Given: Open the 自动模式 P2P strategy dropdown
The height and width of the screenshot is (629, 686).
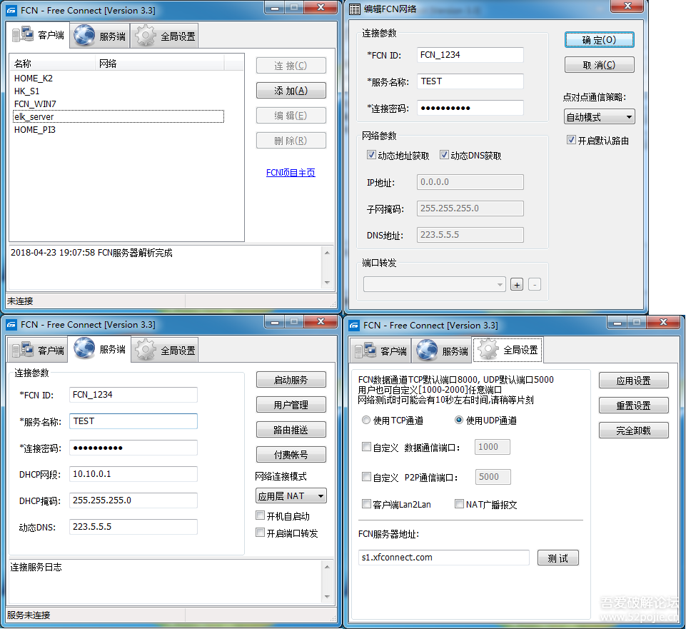Looking at the screenshot, I should tap(599, 116).
